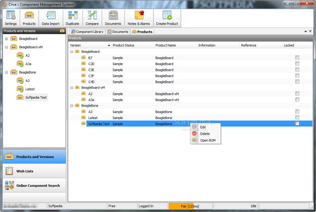Viewport: 316px width, 212px height.
Task: Click the Logged In status field
Action: [153, 206]
